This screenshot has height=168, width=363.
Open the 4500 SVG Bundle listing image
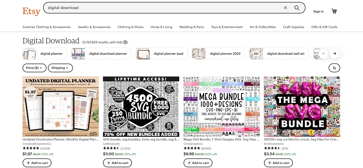coord(141,107)
